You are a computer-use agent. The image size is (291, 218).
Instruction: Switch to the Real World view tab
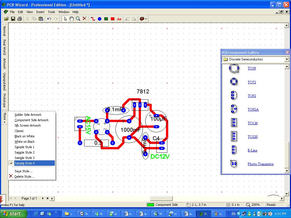click(x=5, y=47)
